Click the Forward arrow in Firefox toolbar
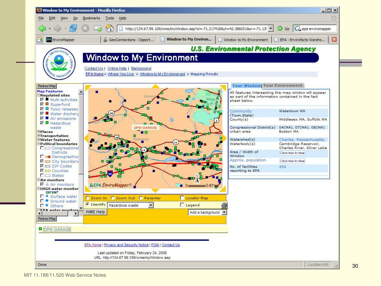Image resolution: width=381 pixels, height=286 pixels. [x=58, y=28]
